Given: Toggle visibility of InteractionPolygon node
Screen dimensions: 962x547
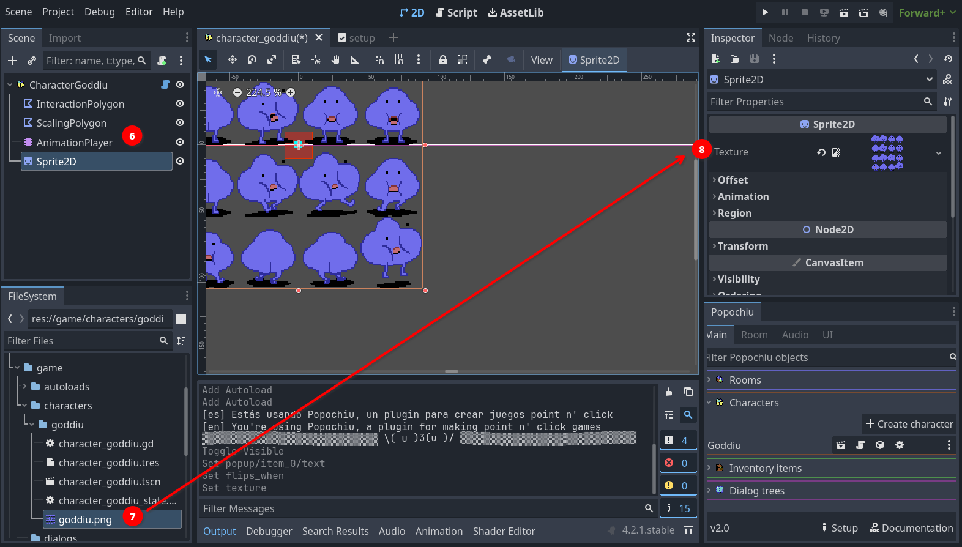Looking at the screenshot, I should pos(180,104).
